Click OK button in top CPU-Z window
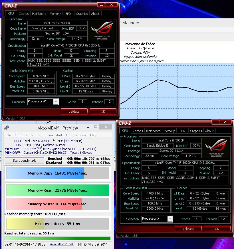Image resolution: width=234 pixels, height=249 pixels. pyautogui.click(x=103, y=112)
